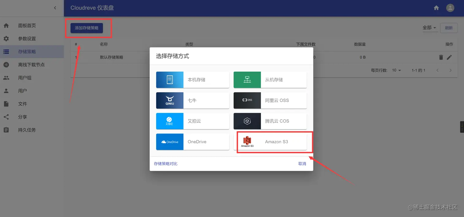Viewport: 464px width, 217px height.
Task: Open the 全部 filter dropdown
Action: (x=430, y=28)
